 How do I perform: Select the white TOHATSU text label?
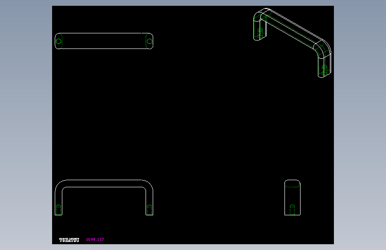[x=69, y=240]
